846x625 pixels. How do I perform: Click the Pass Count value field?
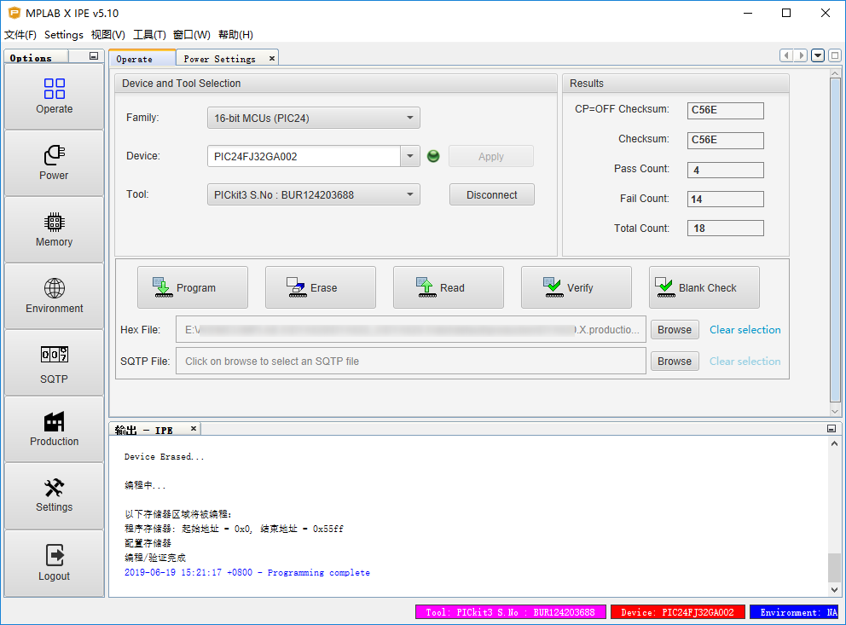pos(725,170)
